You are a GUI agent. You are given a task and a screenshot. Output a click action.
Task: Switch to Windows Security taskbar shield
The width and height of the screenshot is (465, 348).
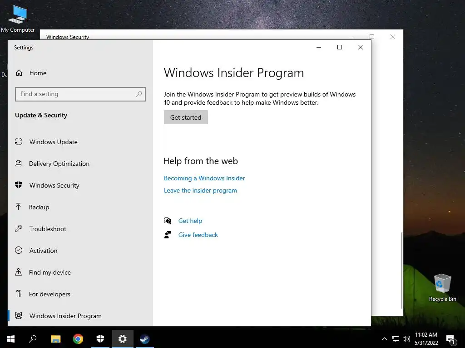(100, 339)
